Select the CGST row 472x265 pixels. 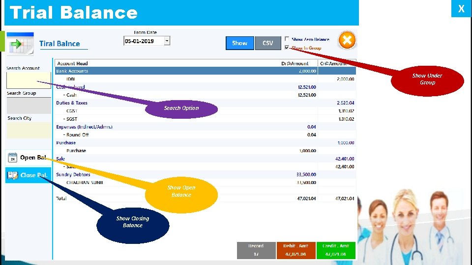coord(206,111)
